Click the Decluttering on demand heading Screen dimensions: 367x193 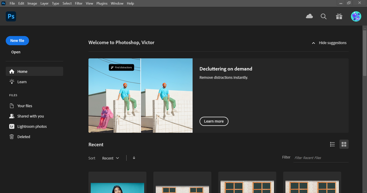[226, 69]
